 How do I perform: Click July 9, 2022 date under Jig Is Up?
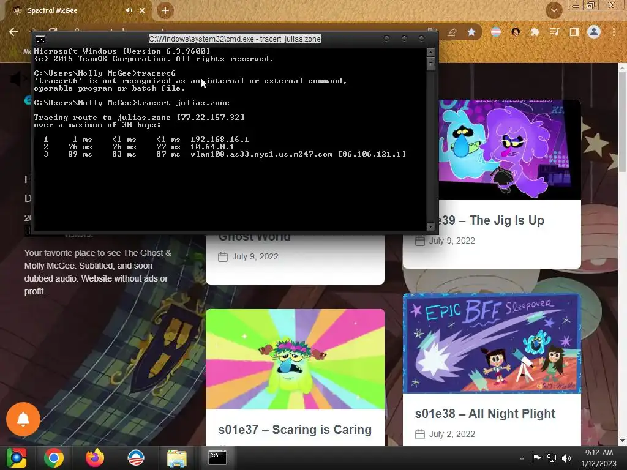tap(452, 241)
